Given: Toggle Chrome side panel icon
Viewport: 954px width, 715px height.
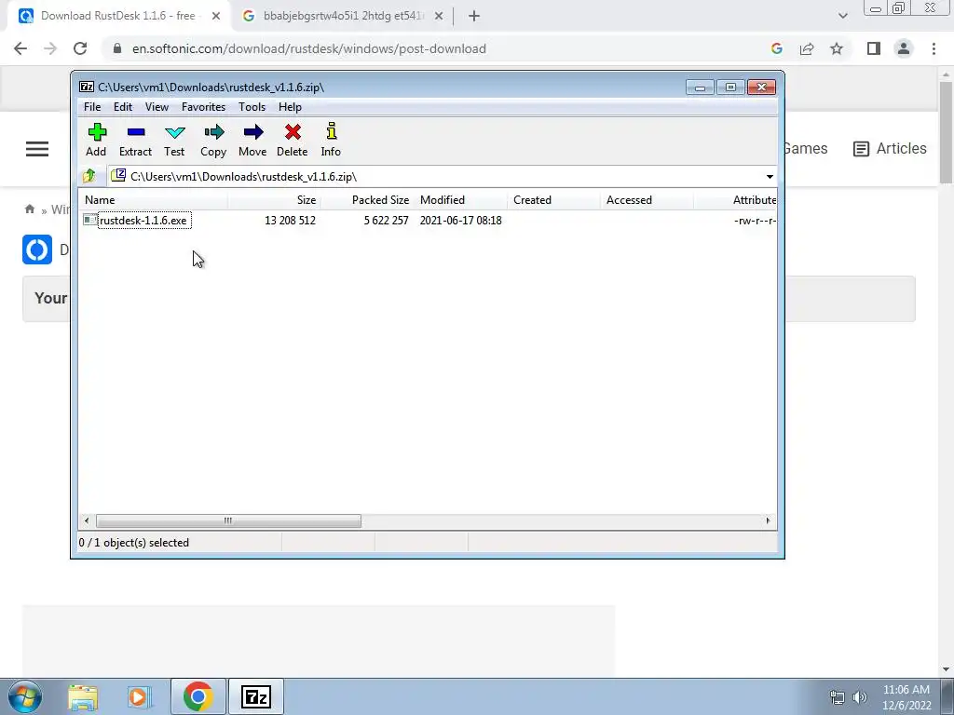Looking at the screenshot, I should (874, 48).
